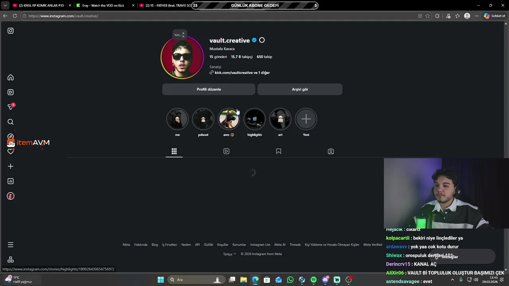The image size is (509, 286).
Task: Open Koşullar footer link
Action: click(x=223, y=245)
